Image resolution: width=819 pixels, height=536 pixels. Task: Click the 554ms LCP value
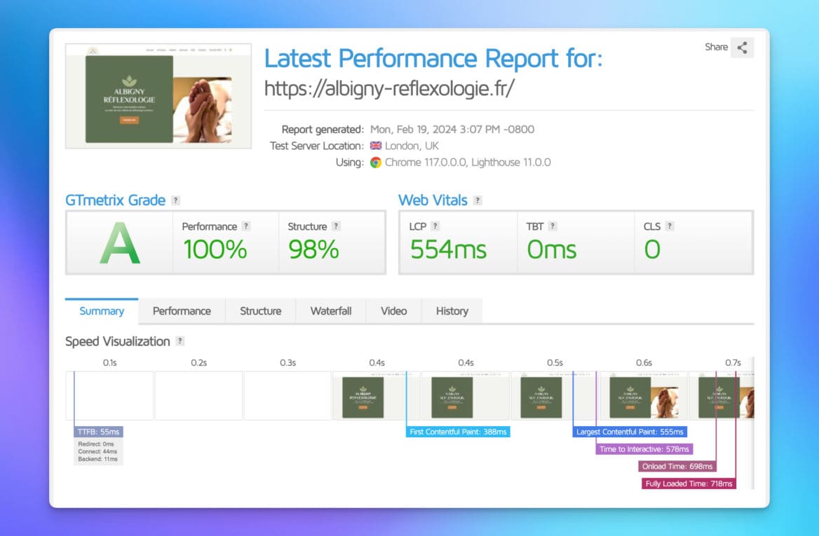pos(448,249)
